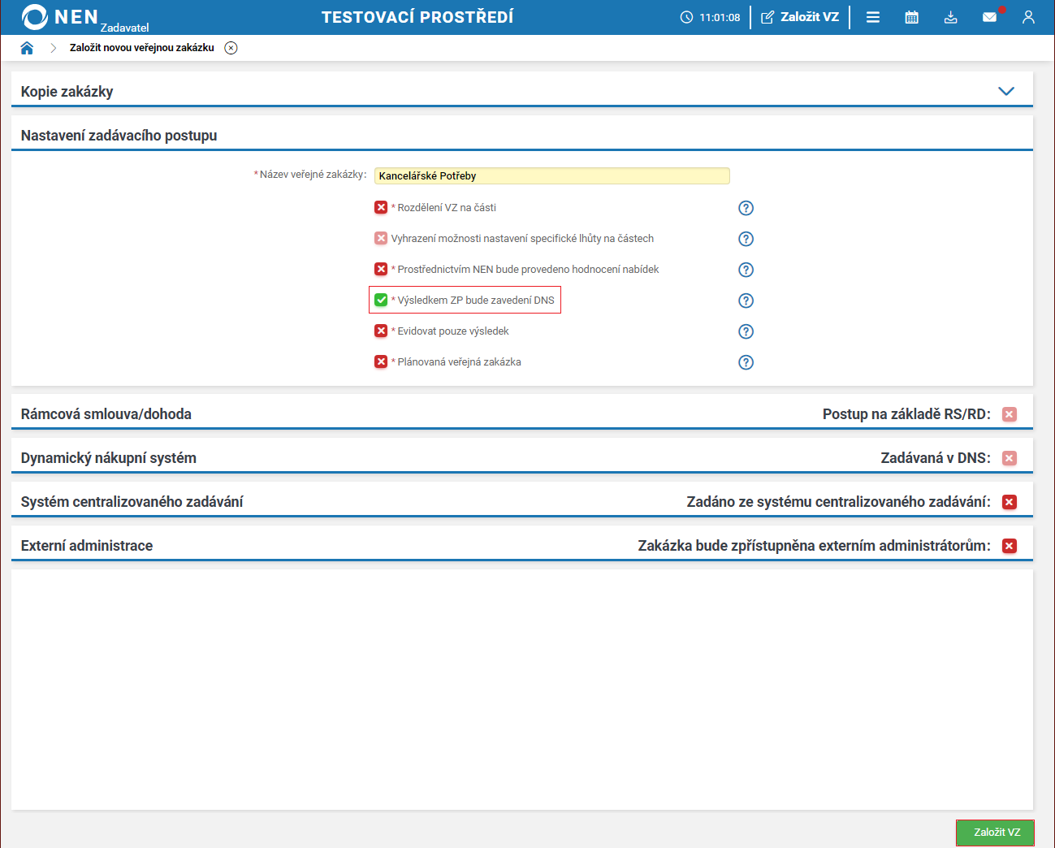
Task: Click the home icon in the breadcrumb
Action: pyautogui.click(x=27, y=48)
